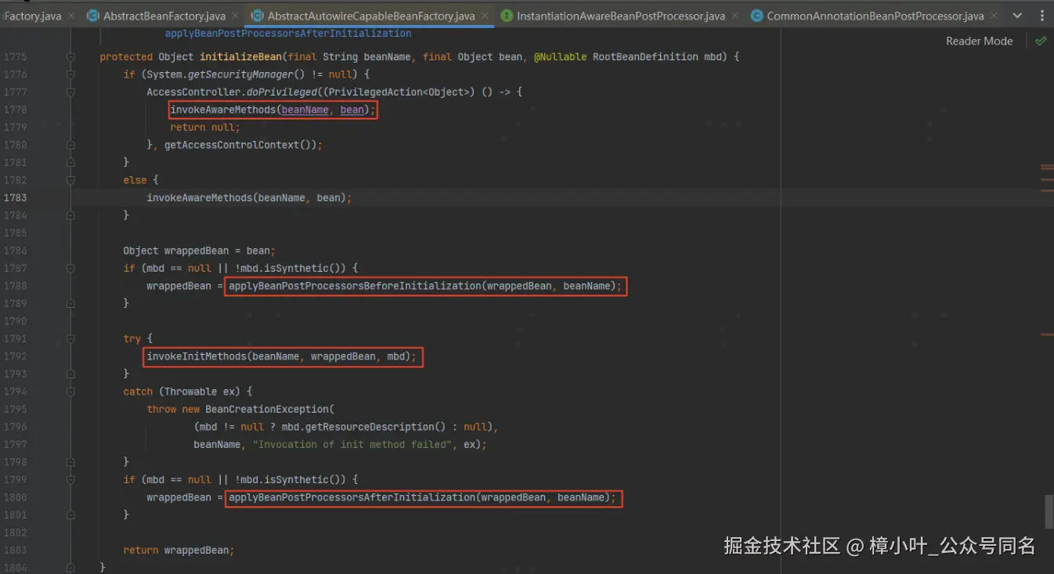Image resolution: width=1054 pixels, height=574 pixels.
Task: Close the partially visible Factory.java tab
Action: click(70, 16)
